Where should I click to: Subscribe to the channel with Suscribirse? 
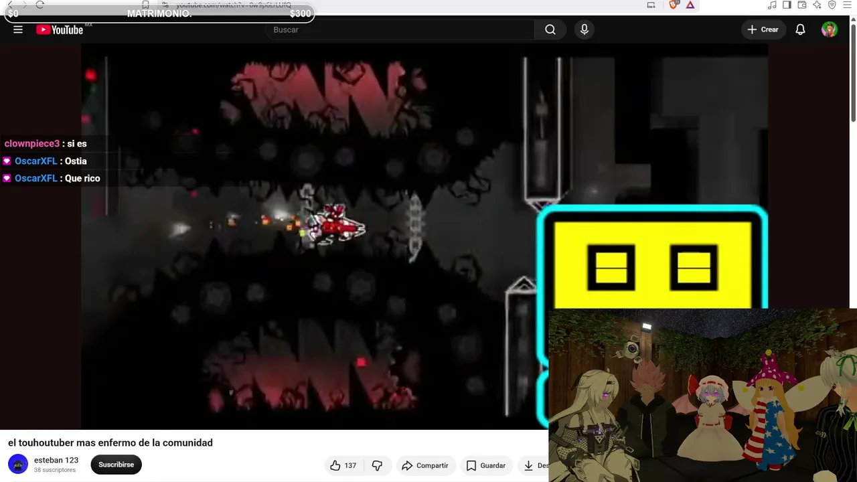(x=116, y=465)
